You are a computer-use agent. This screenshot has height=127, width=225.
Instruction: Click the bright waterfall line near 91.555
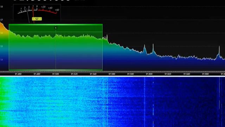coord(107,102)
